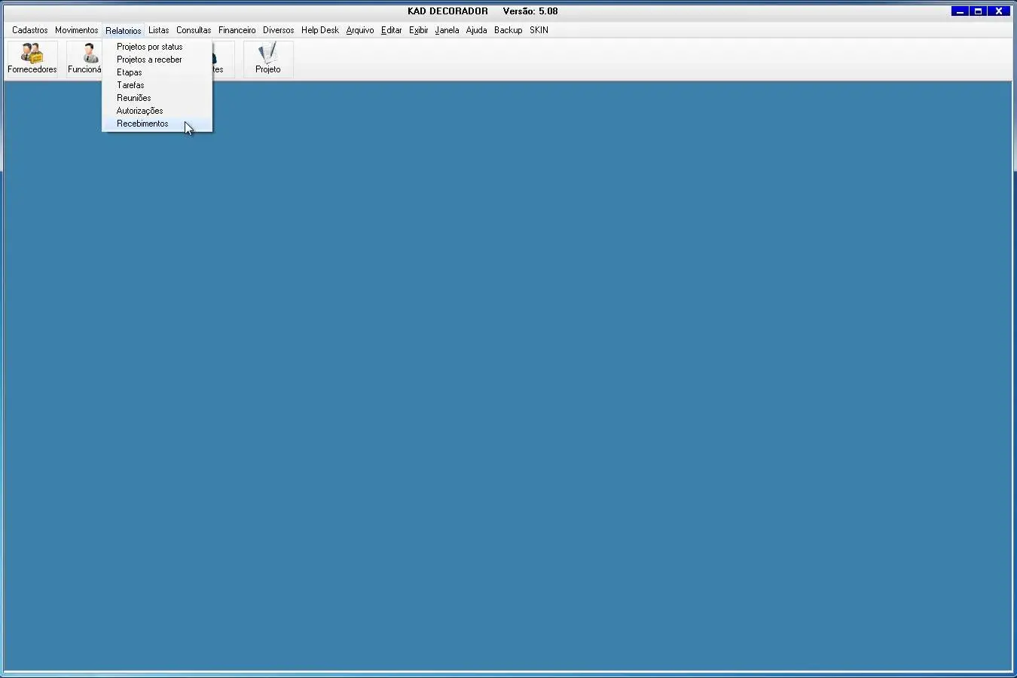
Task: Open the Fornecedores toolbar icon
Action: 32,59
